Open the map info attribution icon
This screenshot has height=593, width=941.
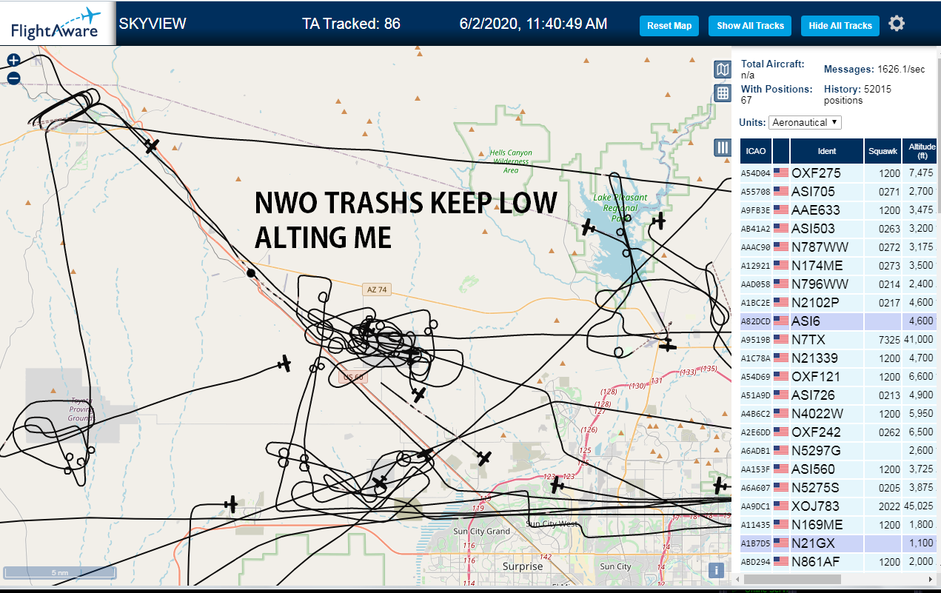click(x=716, y=570)
